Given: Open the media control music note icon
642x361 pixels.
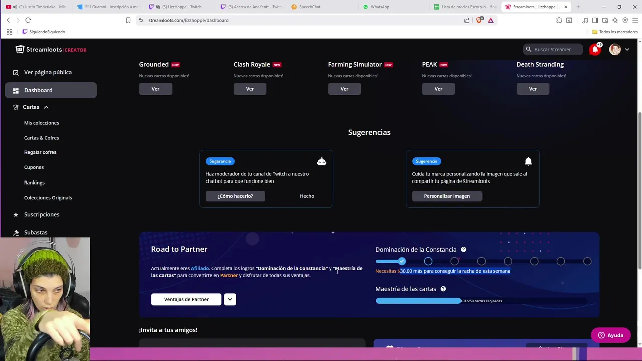Looking at the screenshot, I should coord(585,20).
